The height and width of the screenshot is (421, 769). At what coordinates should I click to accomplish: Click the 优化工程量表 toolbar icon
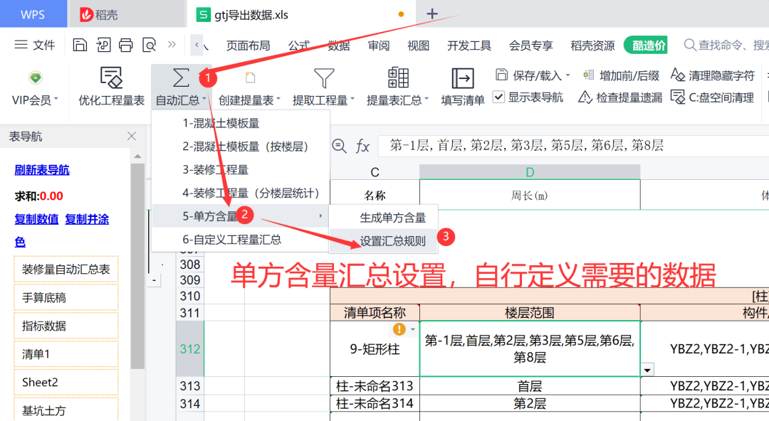[111, 78]
